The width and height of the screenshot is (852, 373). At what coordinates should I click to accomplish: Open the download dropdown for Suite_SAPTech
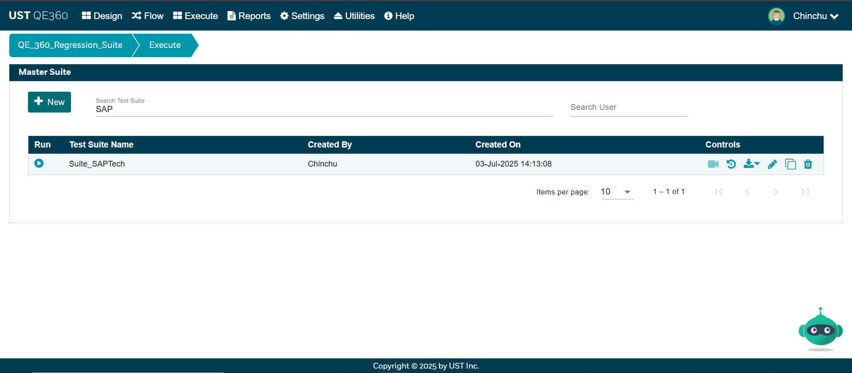pyautogui.click(x=752, y=164)
